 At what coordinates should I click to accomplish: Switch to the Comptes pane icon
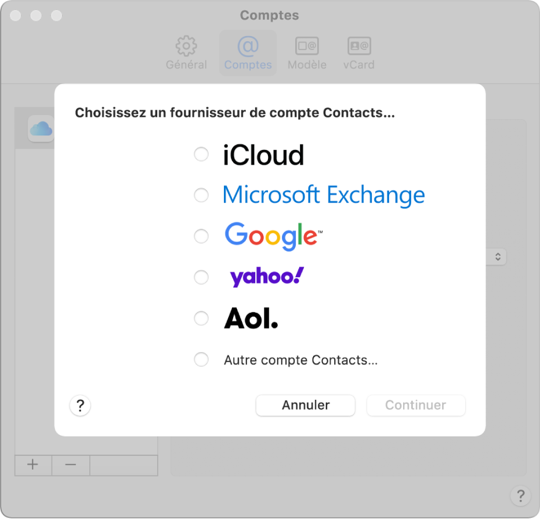pos(248,52)
